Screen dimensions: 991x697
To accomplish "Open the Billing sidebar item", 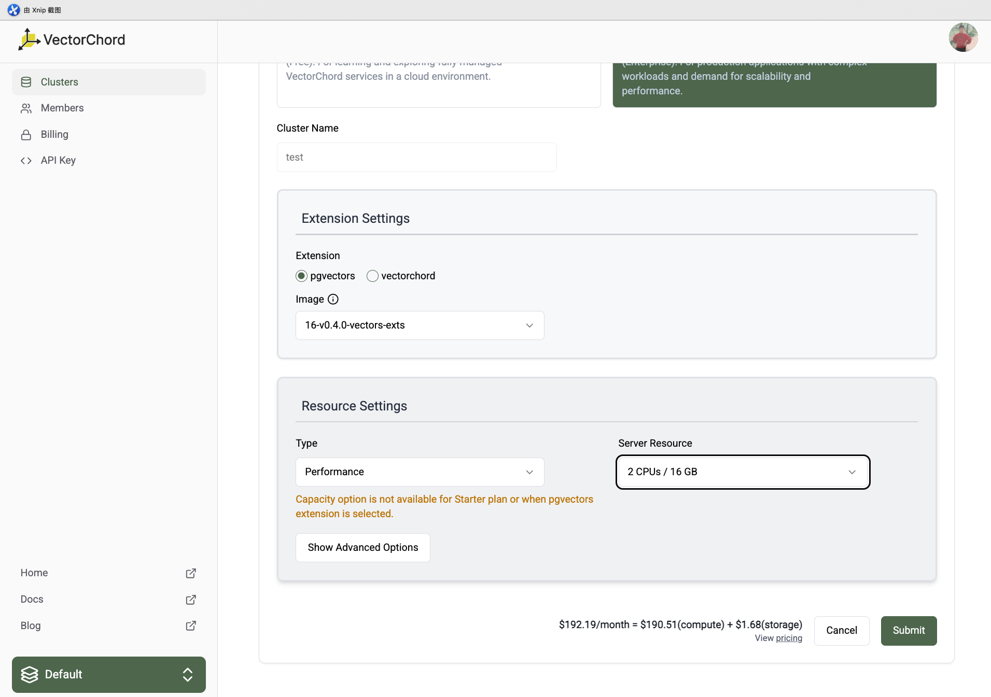I will tap(54, 134).
